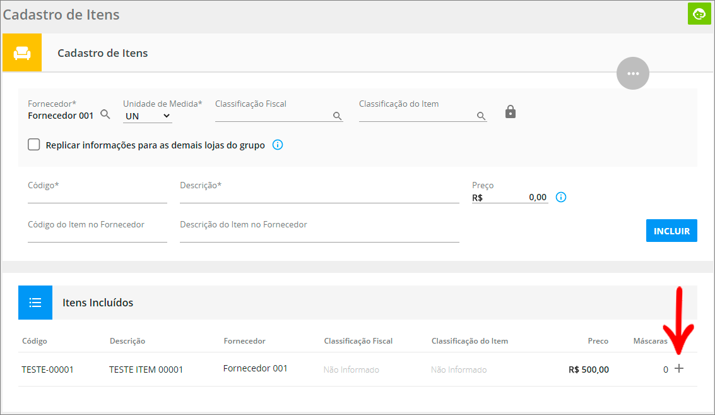Click the info icon beside Preço field
This screenshot has width=715, height=415.
pos(561,197)
